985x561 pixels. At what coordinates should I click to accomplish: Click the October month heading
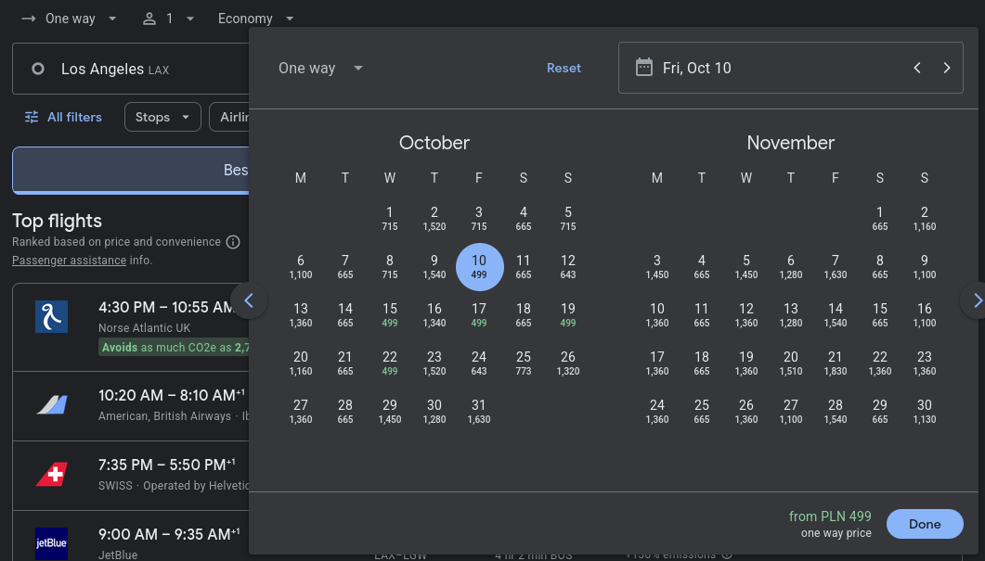click(x=434, y=143)
